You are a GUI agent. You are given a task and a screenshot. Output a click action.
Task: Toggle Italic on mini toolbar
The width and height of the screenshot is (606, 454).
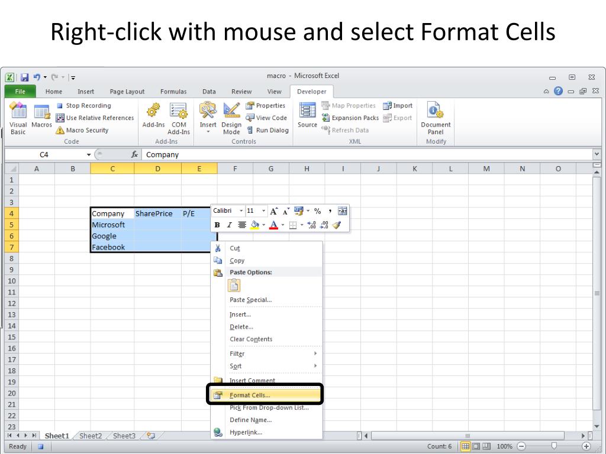pos(229,225)
